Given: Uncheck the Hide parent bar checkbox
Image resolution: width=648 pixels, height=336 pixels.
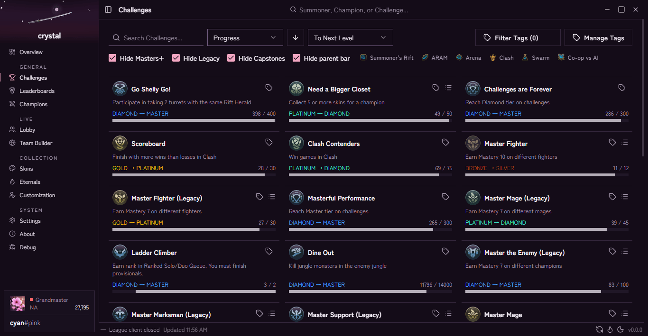Looking at the screenshot, I should pyautogui.click(x=296, y=58).
